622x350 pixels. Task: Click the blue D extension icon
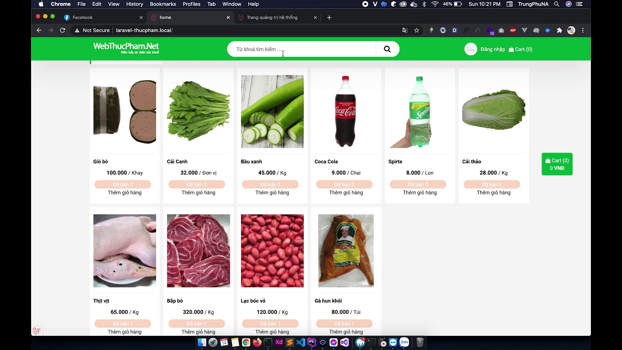(454, 30)
